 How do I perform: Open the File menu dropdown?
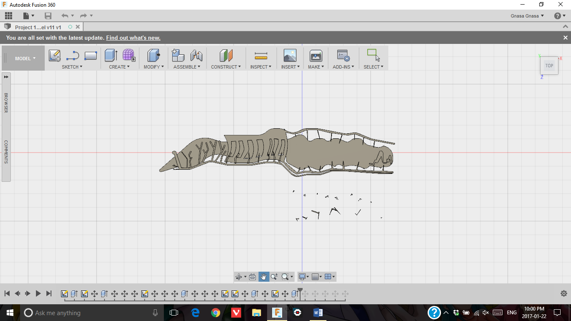[29, 16]
